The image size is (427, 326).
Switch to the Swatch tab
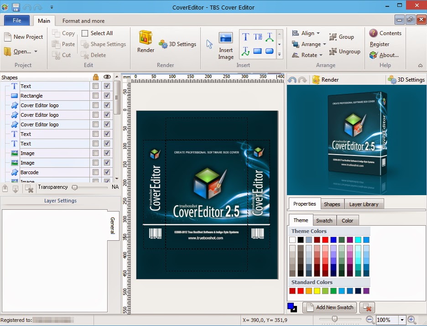point(324,220)
